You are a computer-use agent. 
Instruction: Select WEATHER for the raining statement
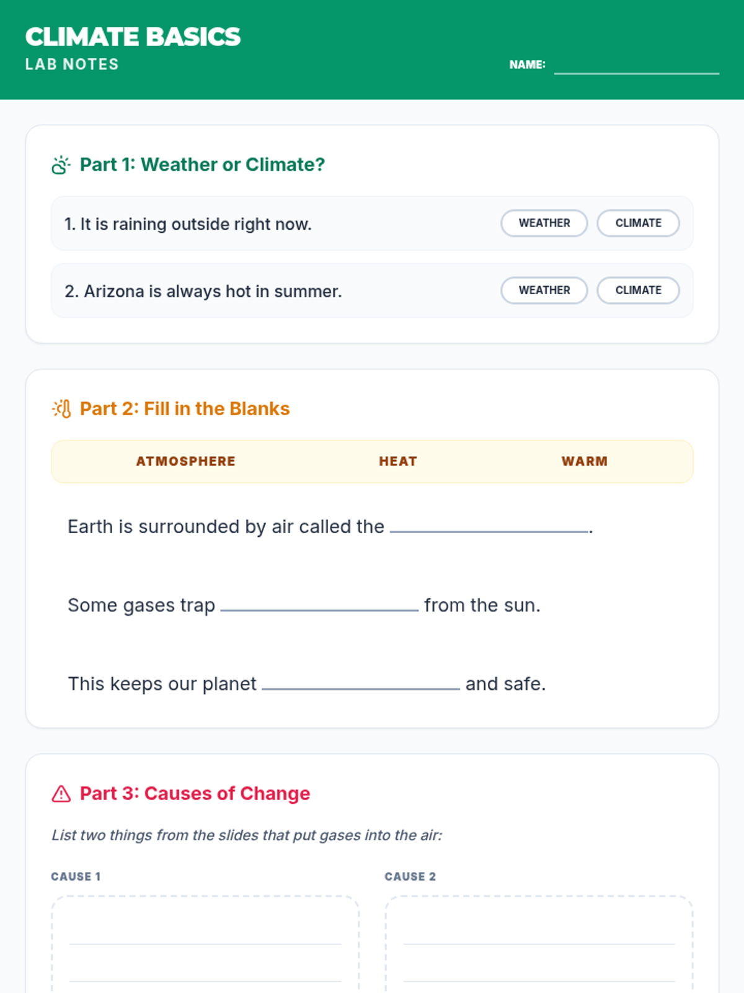[x=544, y=223]
